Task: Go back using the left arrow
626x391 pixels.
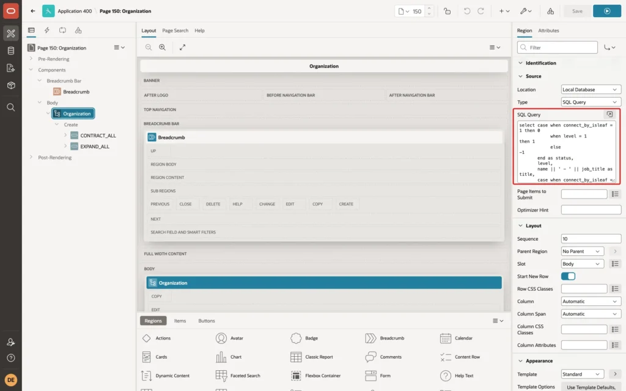Action: (x=33, y=11)
